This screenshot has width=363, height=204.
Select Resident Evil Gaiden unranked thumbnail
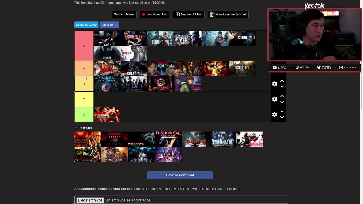115,139
